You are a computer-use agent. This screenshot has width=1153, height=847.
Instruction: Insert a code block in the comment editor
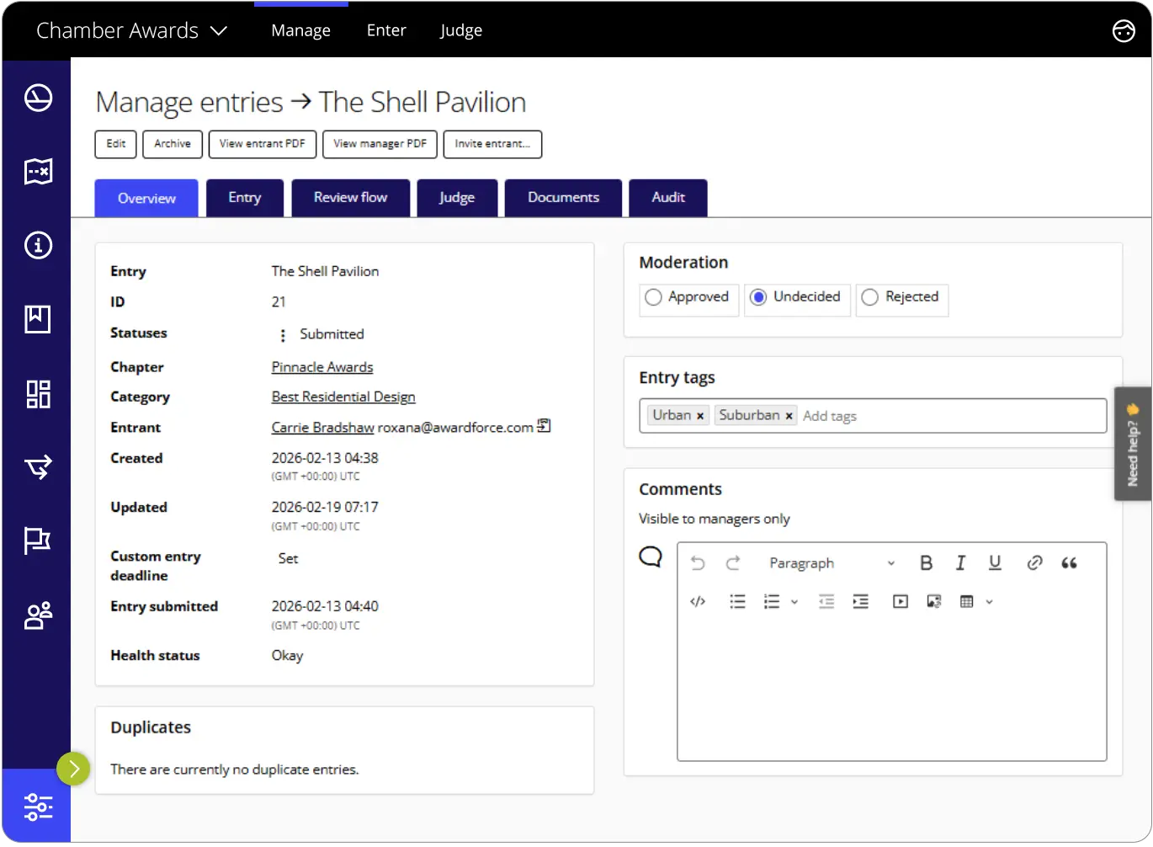coord(698,601)
